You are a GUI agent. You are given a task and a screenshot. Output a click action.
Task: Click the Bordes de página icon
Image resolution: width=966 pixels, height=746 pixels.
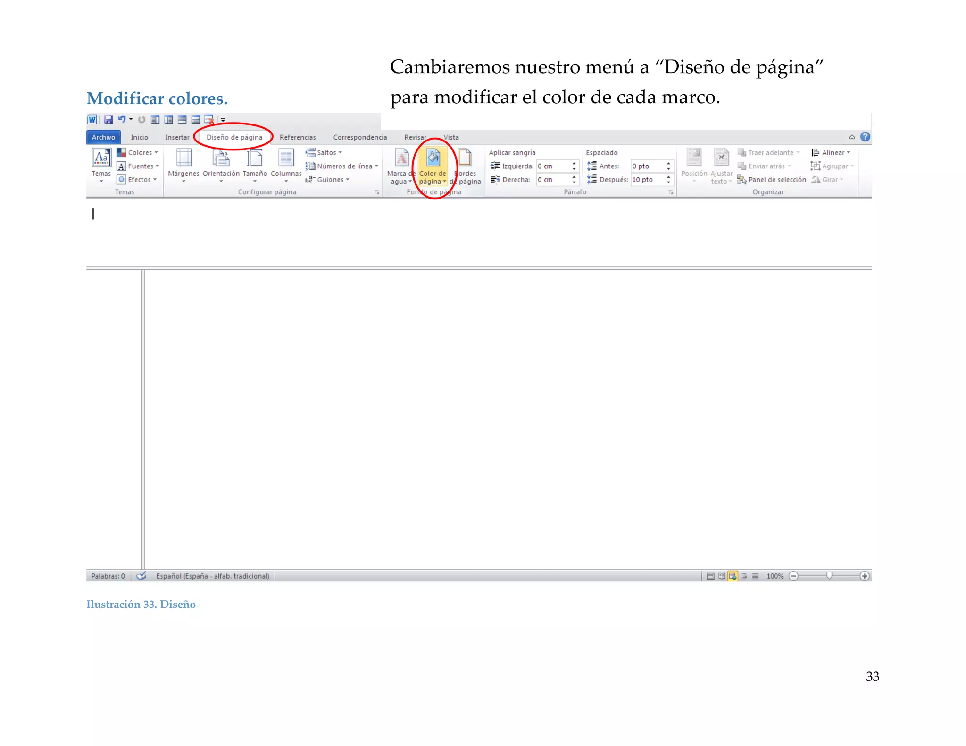point(465,157)
